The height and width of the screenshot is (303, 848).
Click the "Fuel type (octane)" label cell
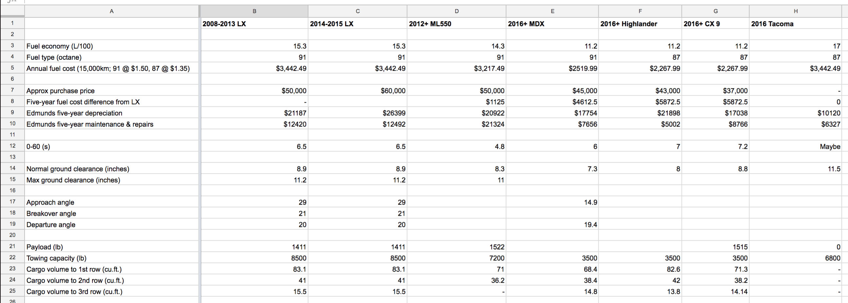pos(112,57)
